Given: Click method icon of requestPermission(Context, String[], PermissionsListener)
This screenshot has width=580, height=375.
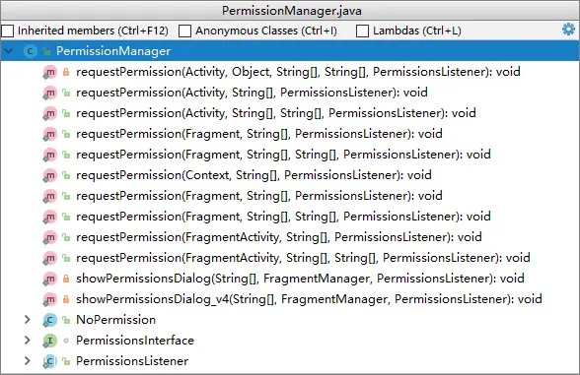Looking at the screenshot, I should (x=49, y=175).
